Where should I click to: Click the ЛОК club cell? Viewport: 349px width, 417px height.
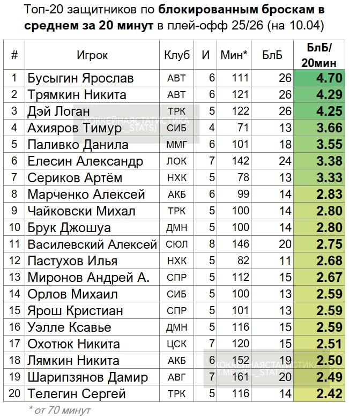click(177, 161)
